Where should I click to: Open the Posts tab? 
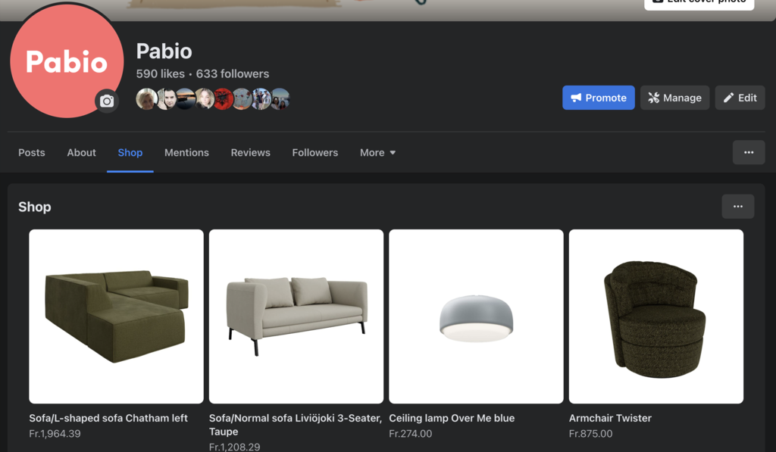pos(32,152)
